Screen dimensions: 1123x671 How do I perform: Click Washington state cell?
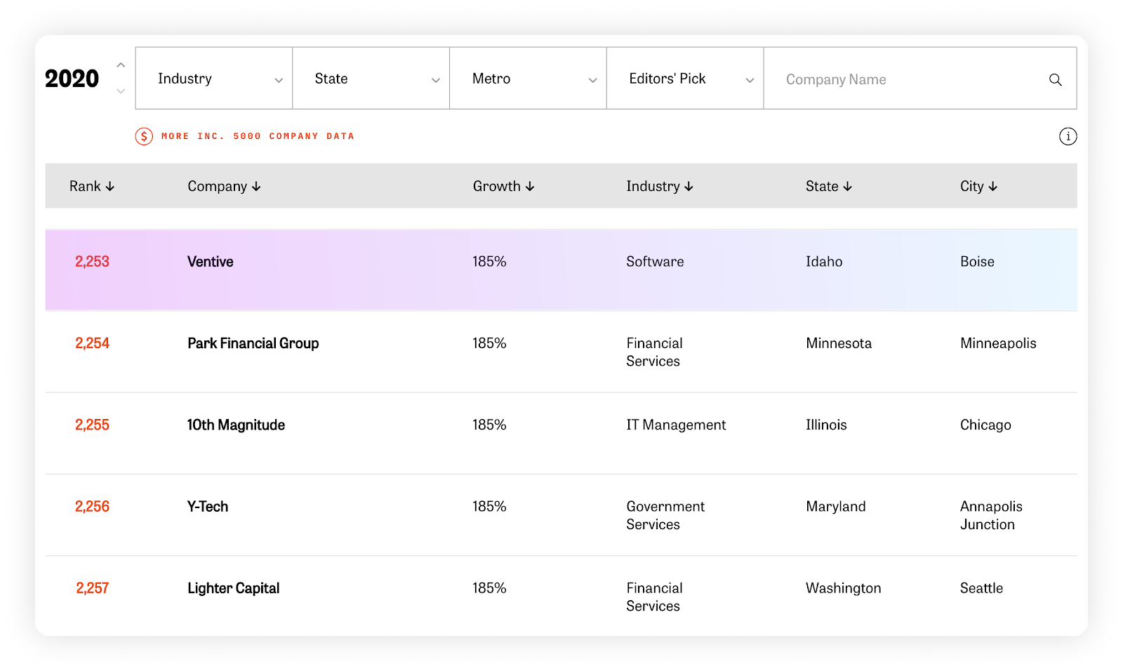[843, 588]
